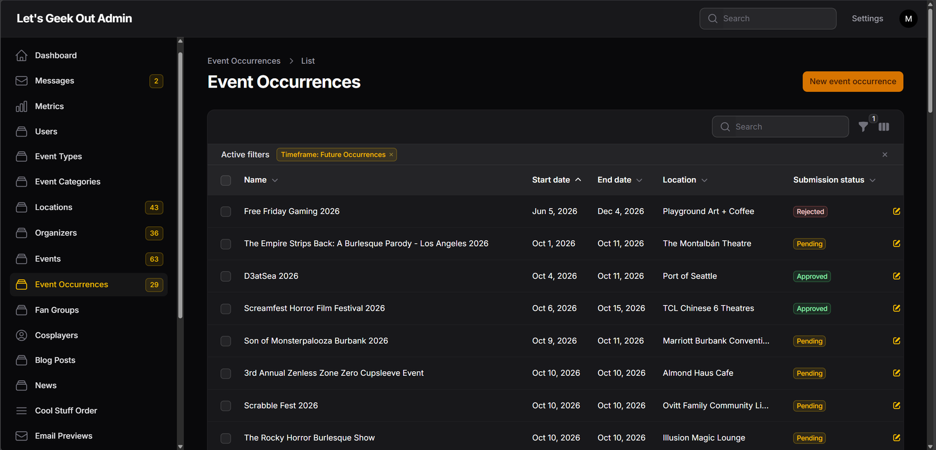Go to Organizers section
The image size is (936, 450).
tap(89, 233)
